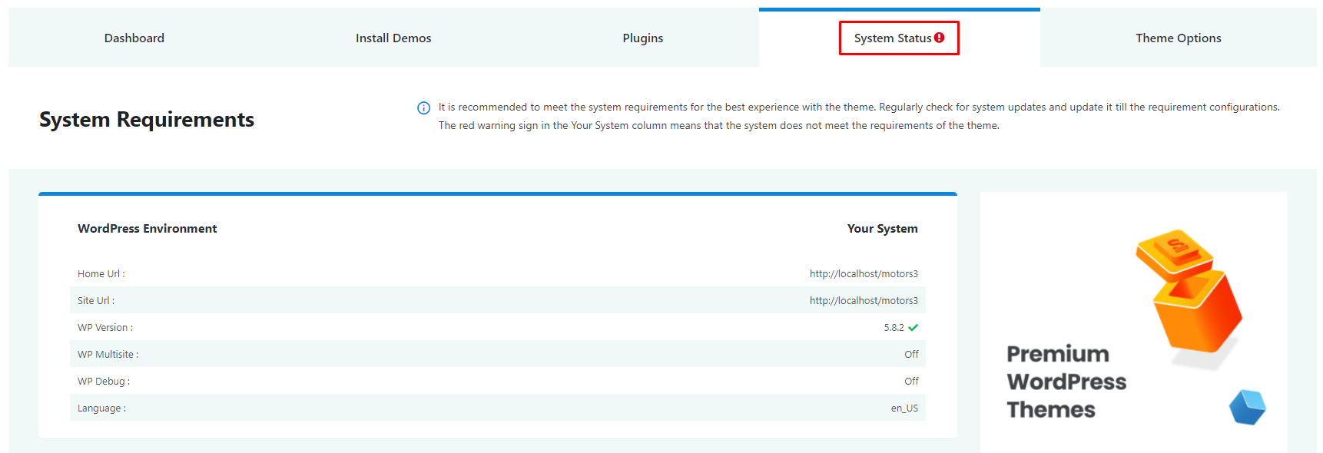Click the System Requirements heading

[147, 119]
